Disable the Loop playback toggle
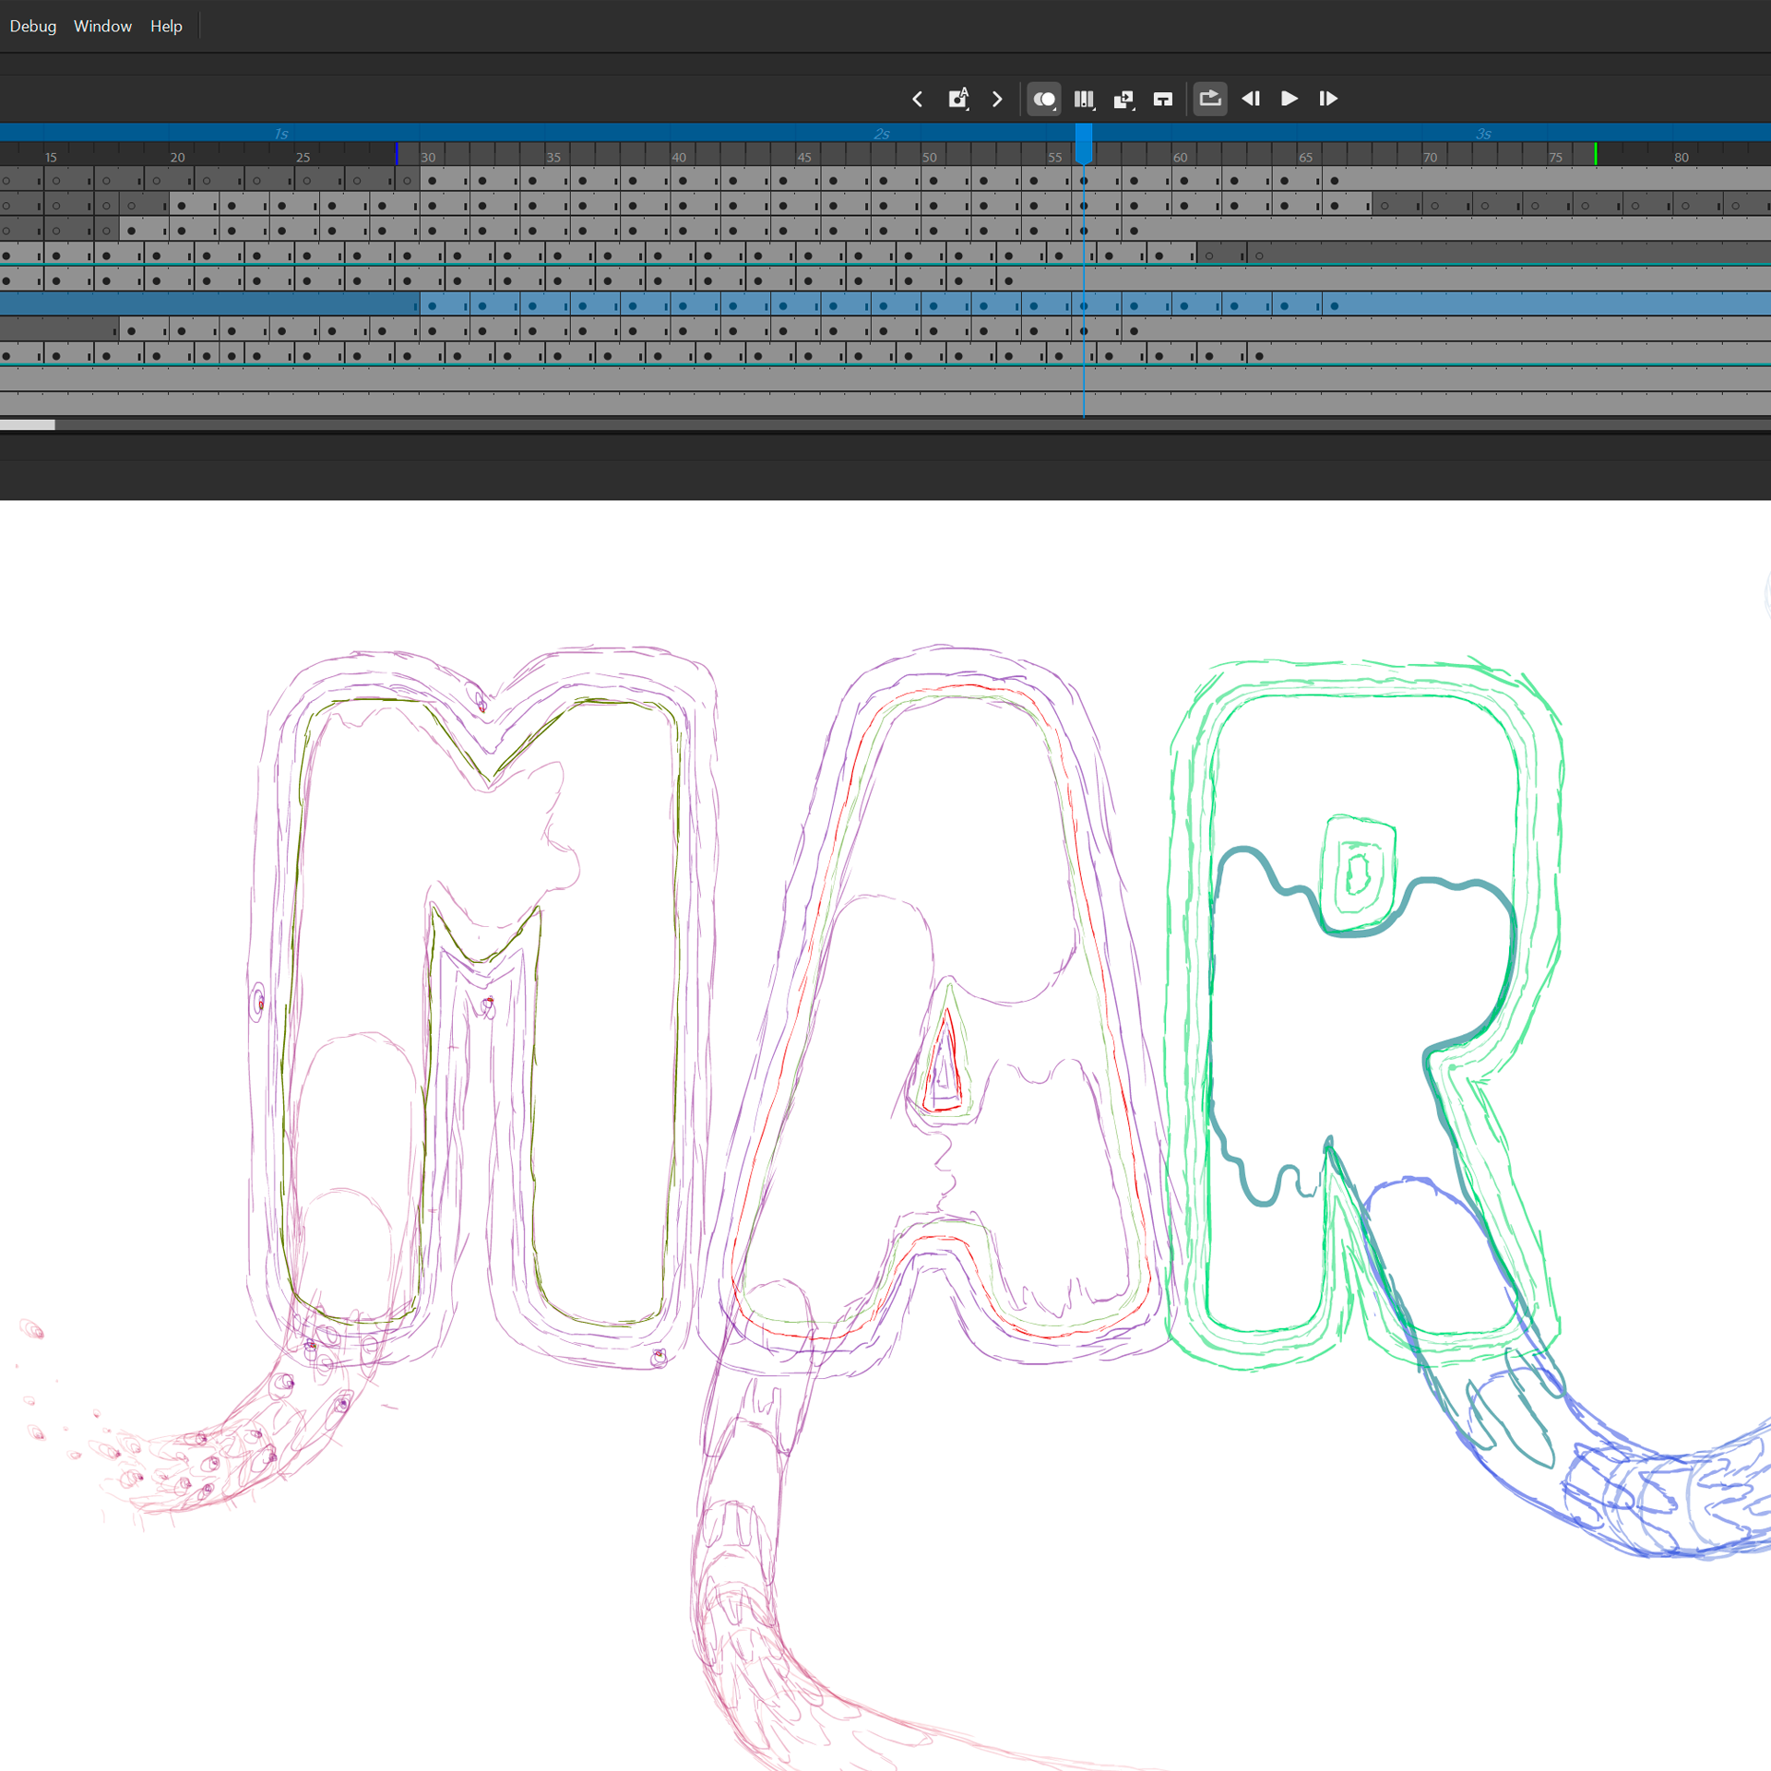The width and height of the screenshot is (1771, 1771). (x=1209, y=99)
